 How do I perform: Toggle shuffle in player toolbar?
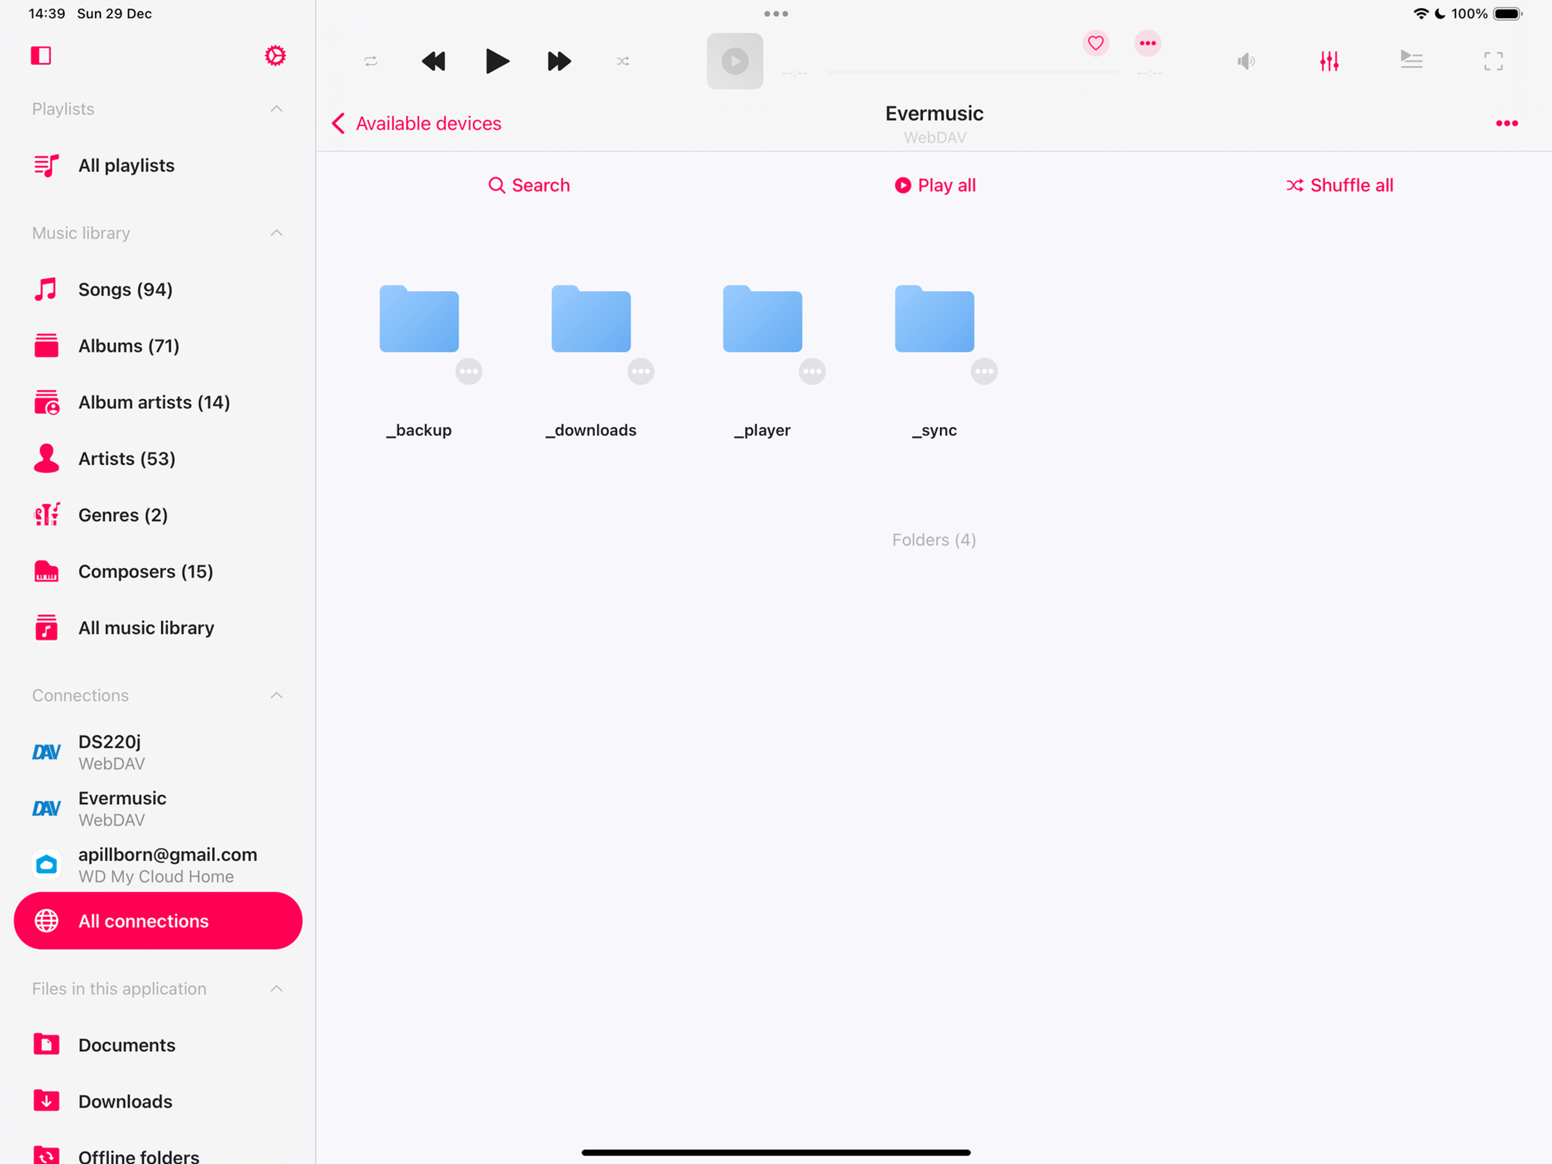tap(623, 61)
